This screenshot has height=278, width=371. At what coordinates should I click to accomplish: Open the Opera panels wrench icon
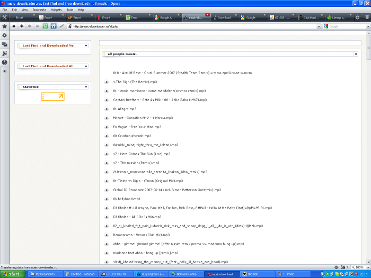(x=4, y=17)
